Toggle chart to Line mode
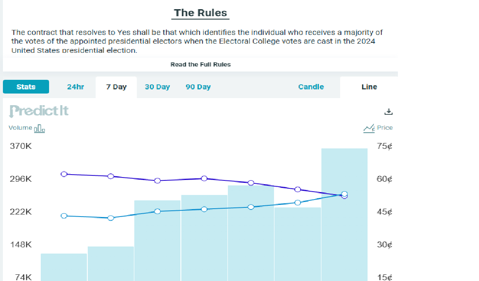The image size is (479, 281). (x=369, y=87)
